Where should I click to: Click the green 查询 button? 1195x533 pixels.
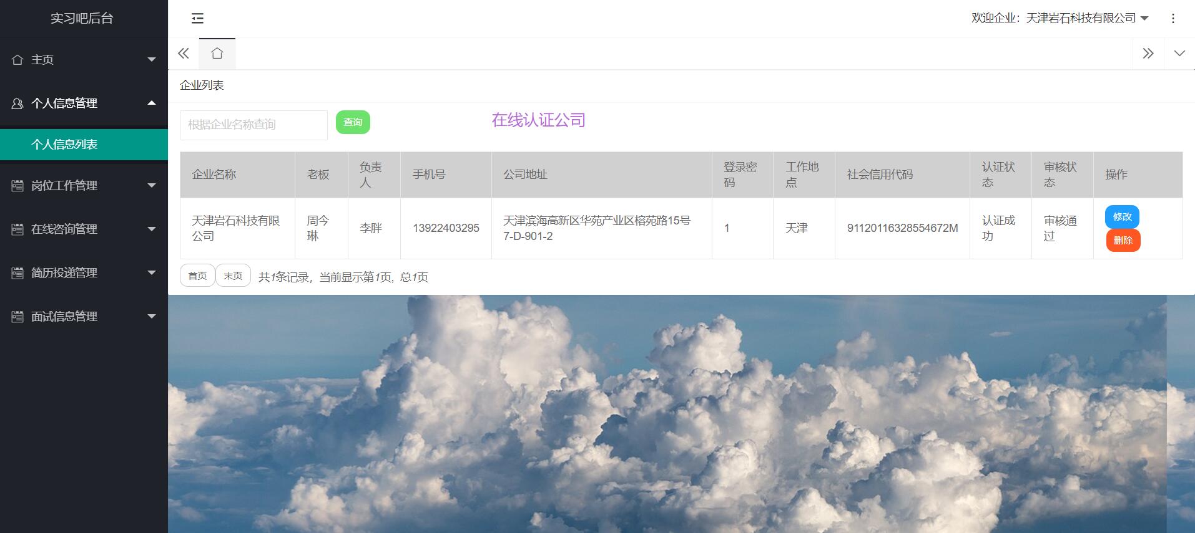(x=353, y=122)
